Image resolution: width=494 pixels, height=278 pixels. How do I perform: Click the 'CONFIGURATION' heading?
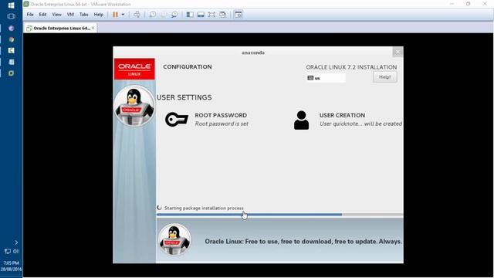188,67
